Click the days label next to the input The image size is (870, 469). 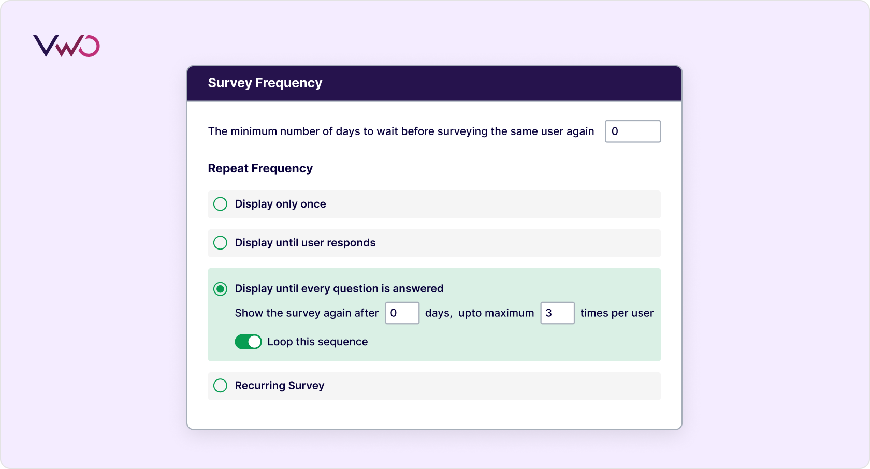coord(438,313)
